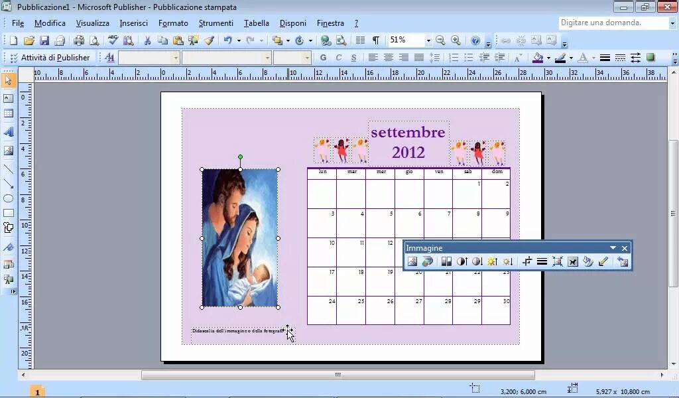
Task: Insert picture from file in Immagine toolbar
Action: point(412,261)
